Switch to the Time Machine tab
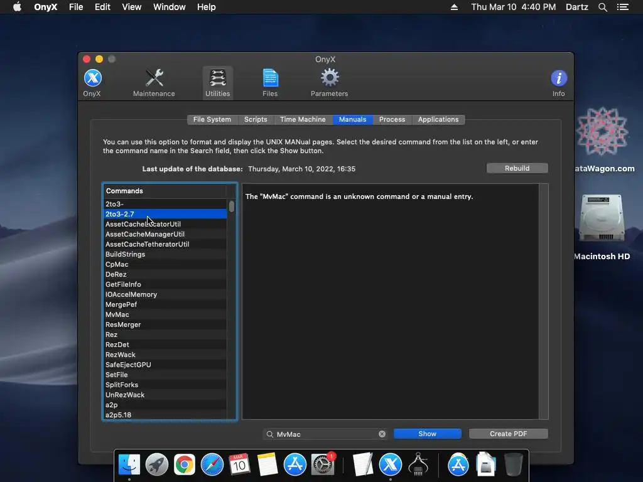643x482 pixels. click(303, 119)
